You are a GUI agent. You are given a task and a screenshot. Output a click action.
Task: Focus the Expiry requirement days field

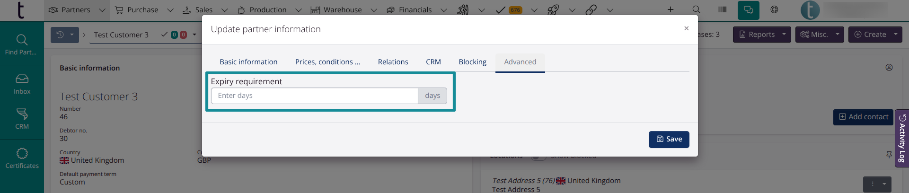(x=315, y=96)
